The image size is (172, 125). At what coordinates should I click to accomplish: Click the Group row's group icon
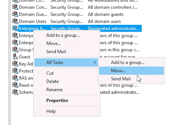point(15,50)
